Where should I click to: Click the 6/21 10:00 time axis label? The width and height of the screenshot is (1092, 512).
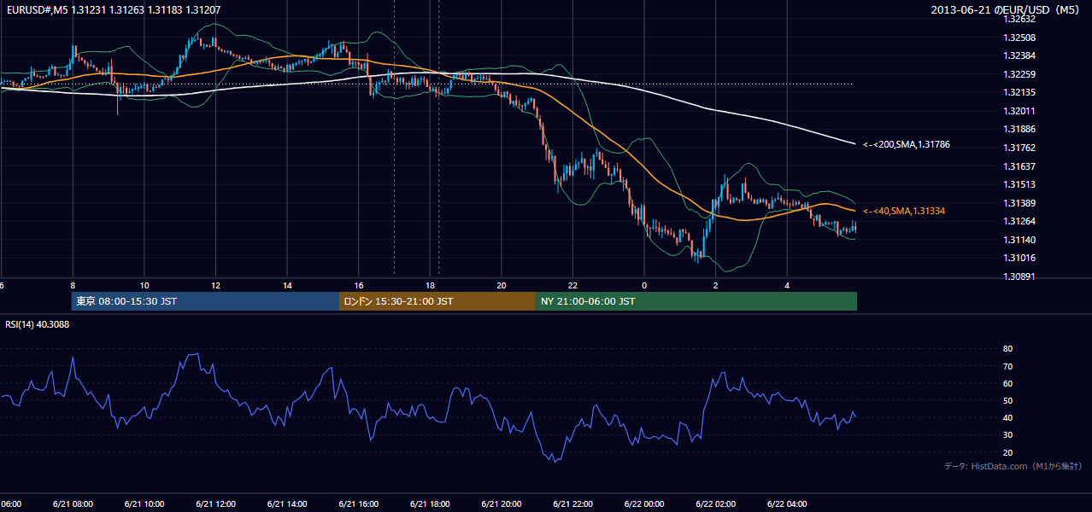(x=144, y=503)
